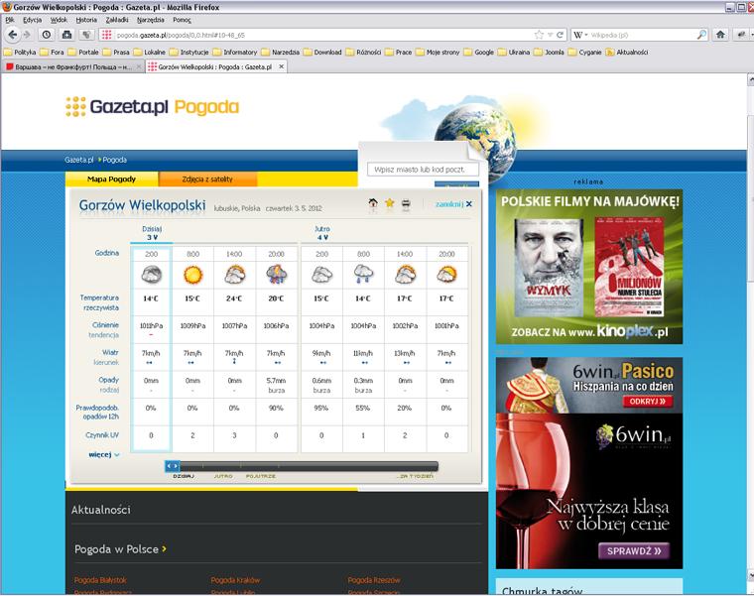Click the city or postal code search field

[424, 170]
